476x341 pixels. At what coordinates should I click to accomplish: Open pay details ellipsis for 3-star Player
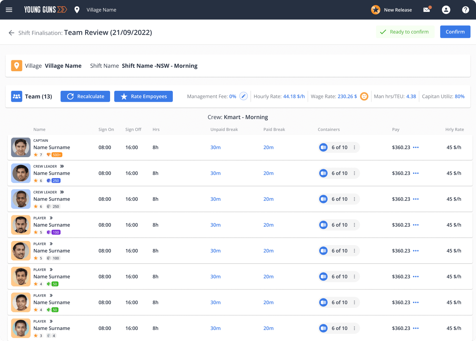(x=416, y=328)
